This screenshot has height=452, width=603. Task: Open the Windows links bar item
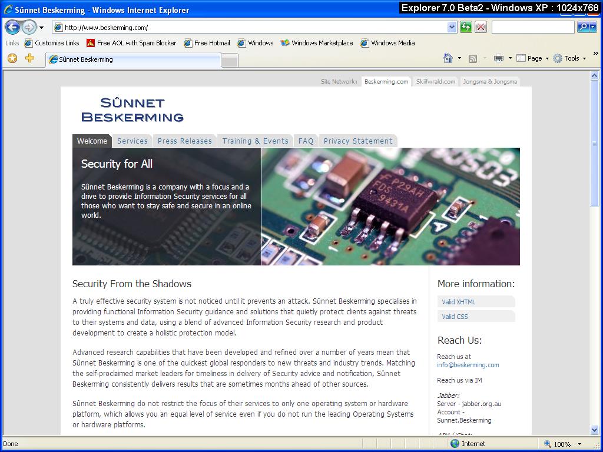(x=256, y=43)
